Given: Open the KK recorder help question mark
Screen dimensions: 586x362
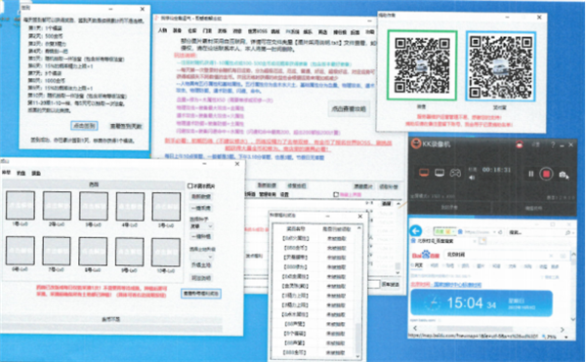Looking at the screenshot, I should tap(553, 144).
